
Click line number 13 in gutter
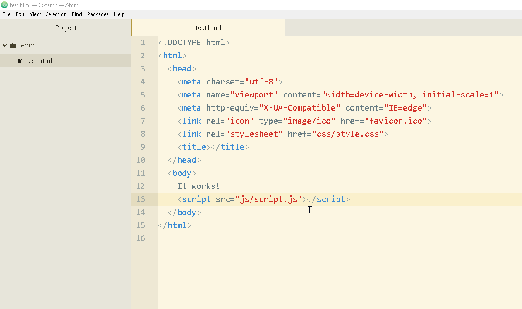click(141, 199)
